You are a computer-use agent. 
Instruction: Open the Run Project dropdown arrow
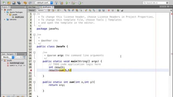(69, 3)
